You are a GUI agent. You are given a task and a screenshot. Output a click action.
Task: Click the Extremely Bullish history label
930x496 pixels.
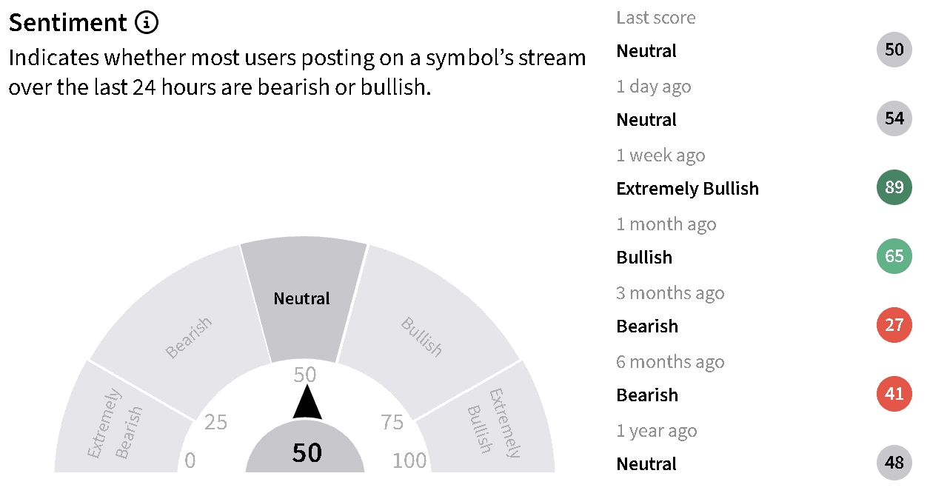coord(688,189)
